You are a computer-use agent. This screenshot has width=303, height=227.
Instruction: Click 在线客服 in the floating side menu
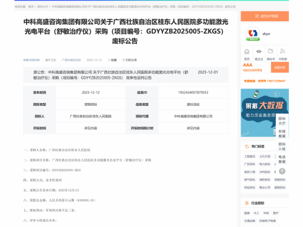[282, 134]
